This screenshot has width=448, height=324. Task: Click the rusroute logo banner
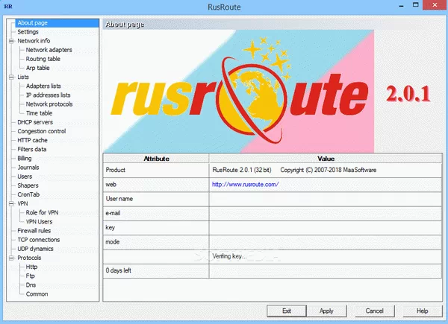[x=239, y=91]
